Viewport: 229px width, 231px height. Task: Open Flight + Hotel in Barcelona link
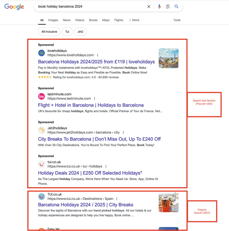point(91,105)
